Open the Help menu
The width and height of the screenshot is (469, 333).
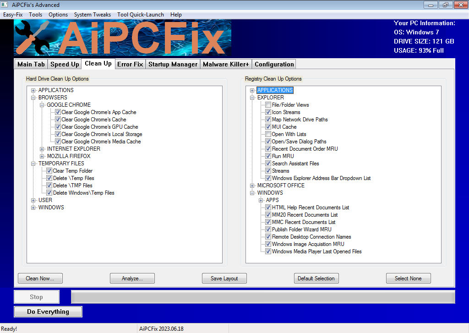pos(176,14)
